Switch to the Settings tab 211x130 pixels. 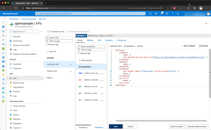pyautogui.click(x=90, y=40)
